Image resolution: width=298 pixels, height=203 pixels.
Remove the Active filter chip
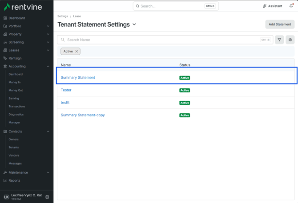point(77,51)
